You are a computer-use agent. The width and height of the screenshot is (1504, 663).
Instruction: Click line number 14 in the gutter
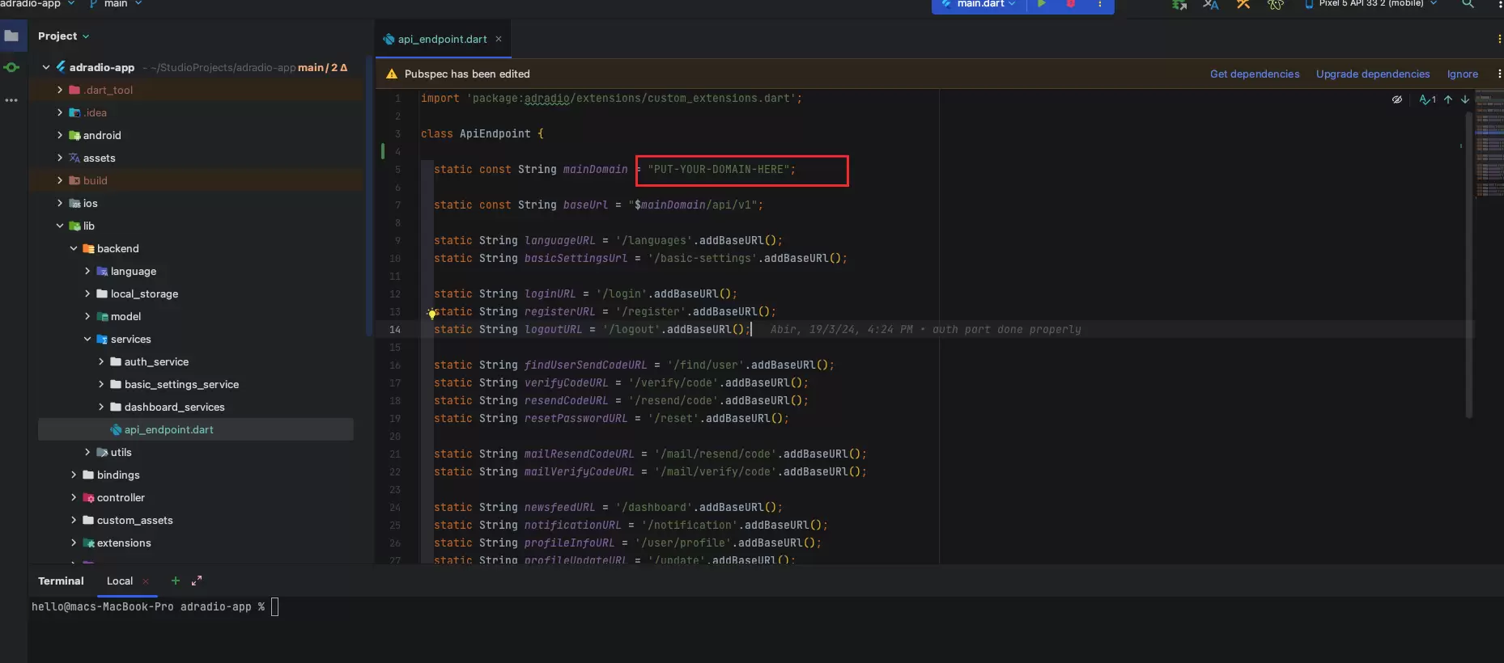[x=395, y=329]
